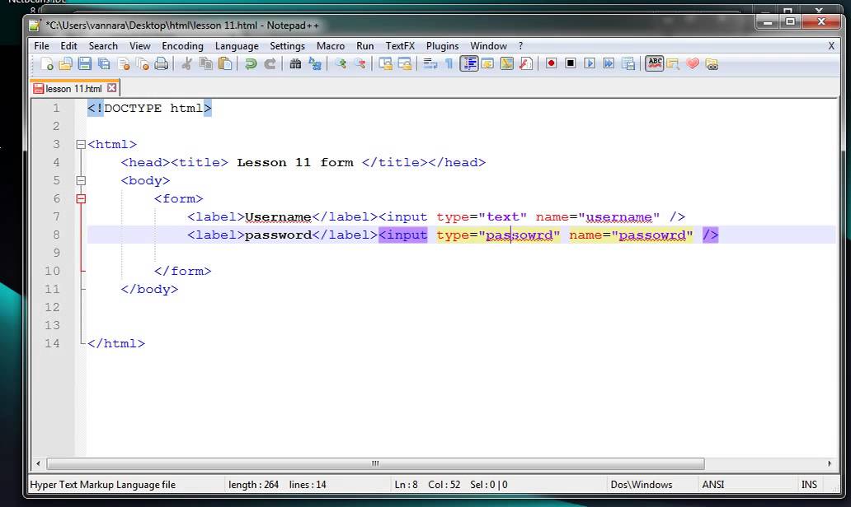Image resolution: width=851 pixels, height=507 pixels.
Task: Open the Settings menu
Action: tap(287, 46)
